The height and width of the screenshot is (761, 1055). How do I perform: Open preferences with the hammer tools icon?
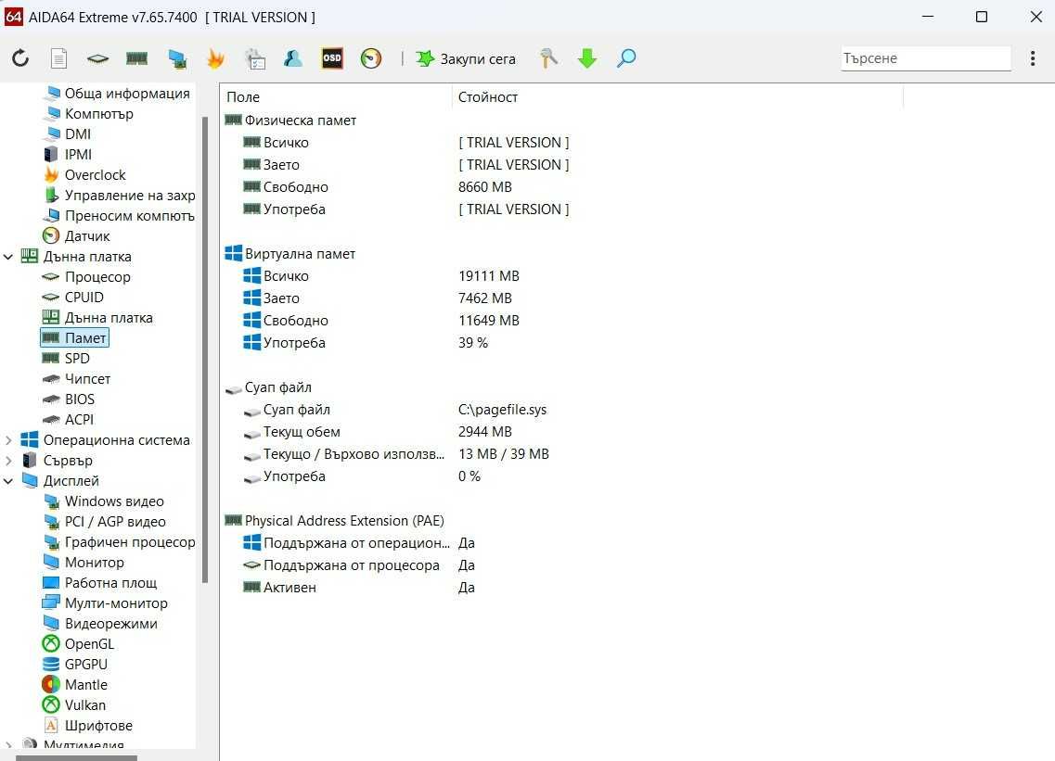pos(548,58)
